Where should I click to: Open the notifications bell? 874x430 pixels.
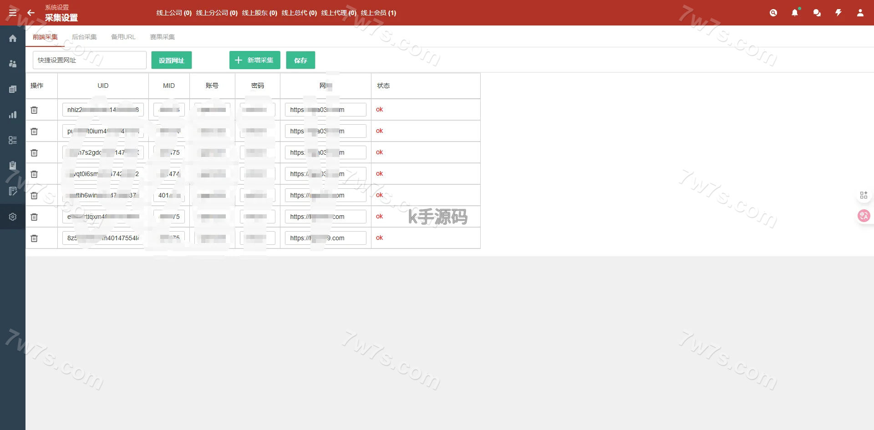(795, 13)
